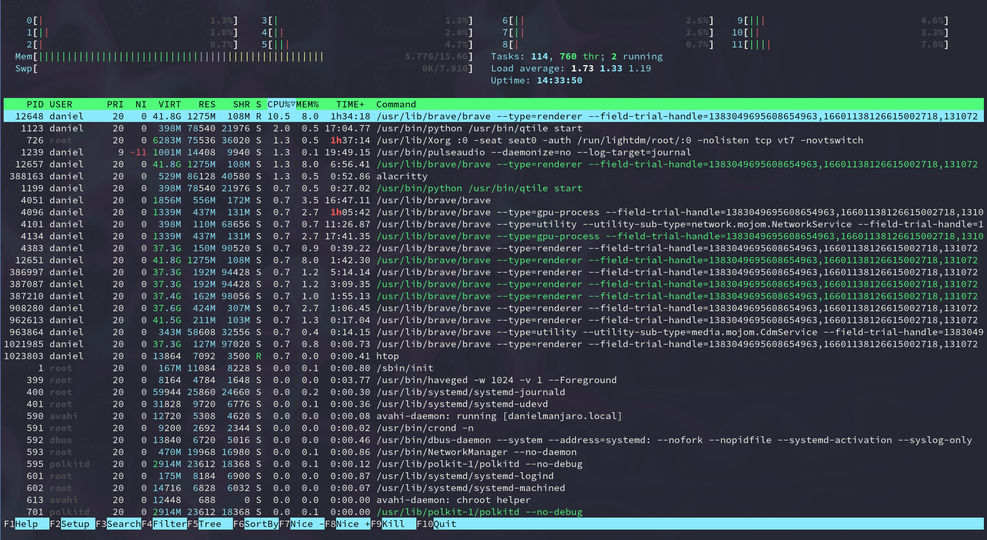Sort processes by MEM% column header
987x540 pixels.
307,104
